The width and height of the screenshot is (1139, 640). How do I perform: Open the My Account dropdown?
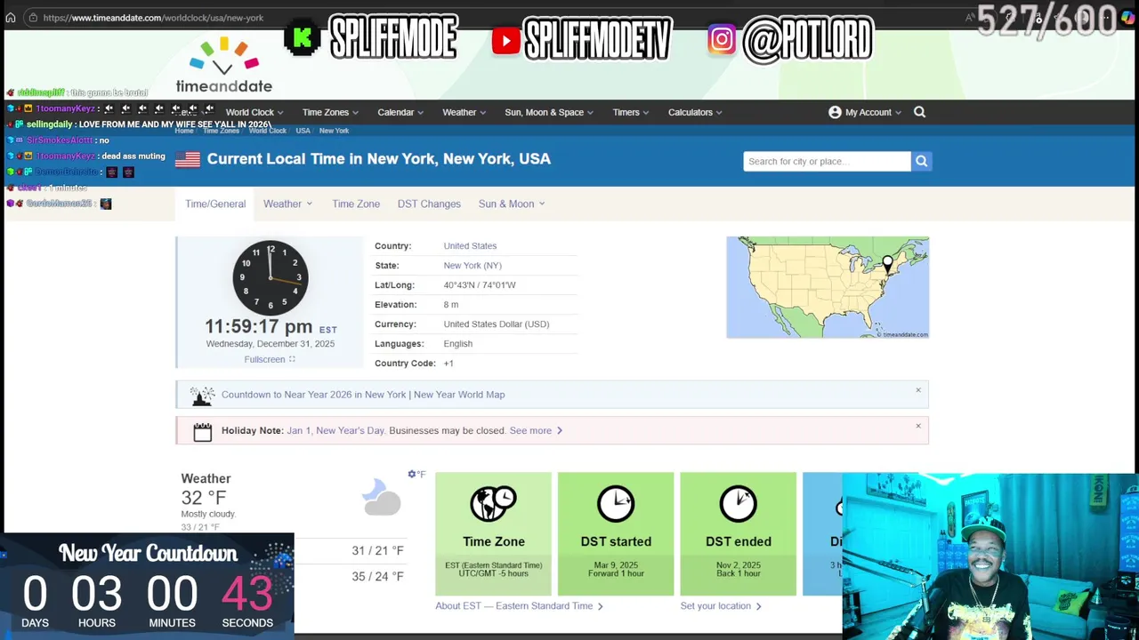tap(865, 112)
